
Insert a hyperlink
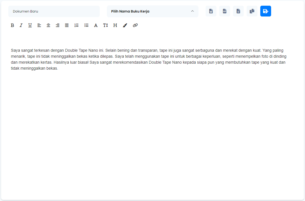[x=135, y=25]
